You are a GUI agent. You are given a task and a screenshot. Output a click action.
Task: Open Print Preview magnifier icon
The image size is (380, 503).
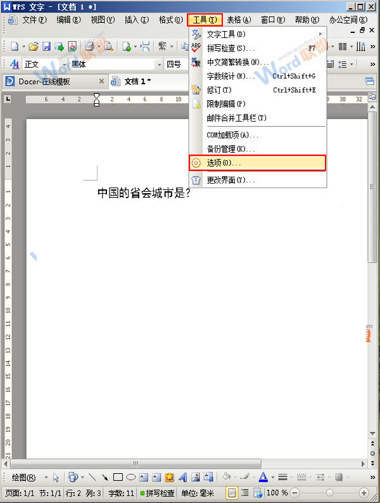tap(108, 47)
